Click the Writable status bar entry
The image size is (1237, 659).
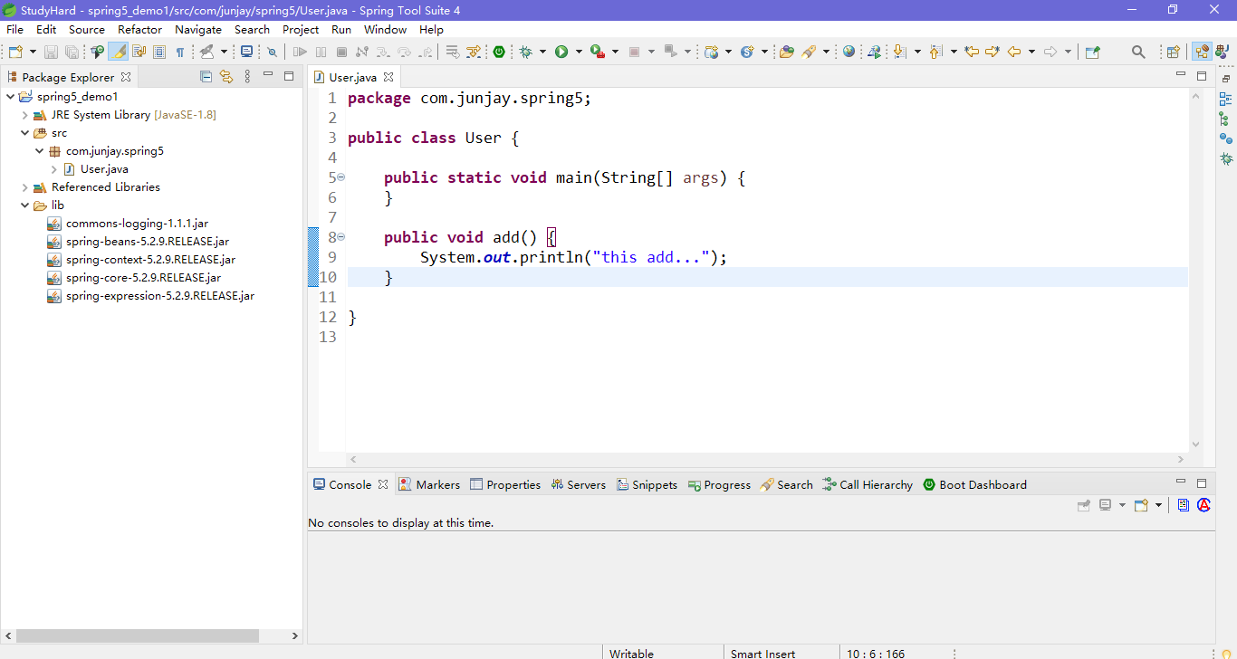click(x=631, y=653)
